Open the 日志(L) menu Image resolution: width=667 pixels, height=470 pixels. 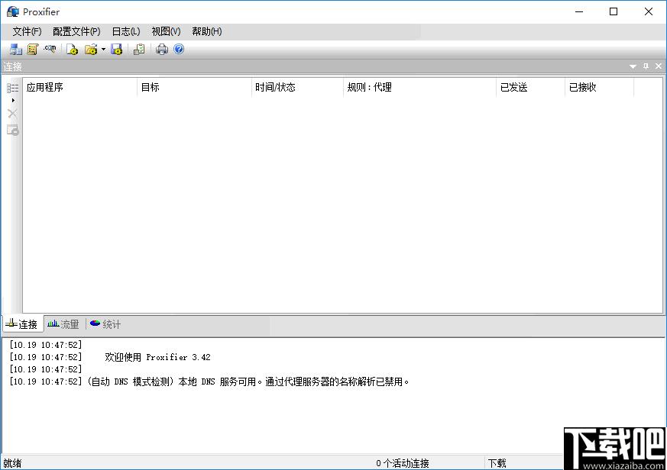126,31
